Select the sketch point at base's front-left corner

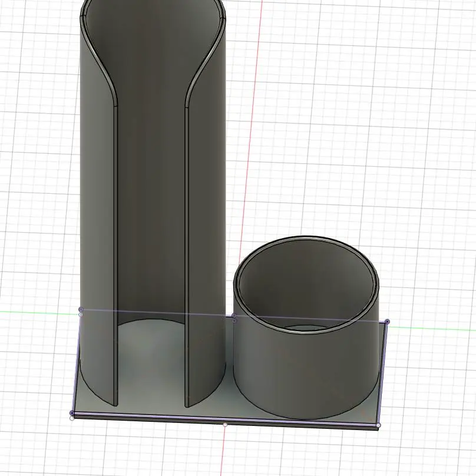point(72,413)
